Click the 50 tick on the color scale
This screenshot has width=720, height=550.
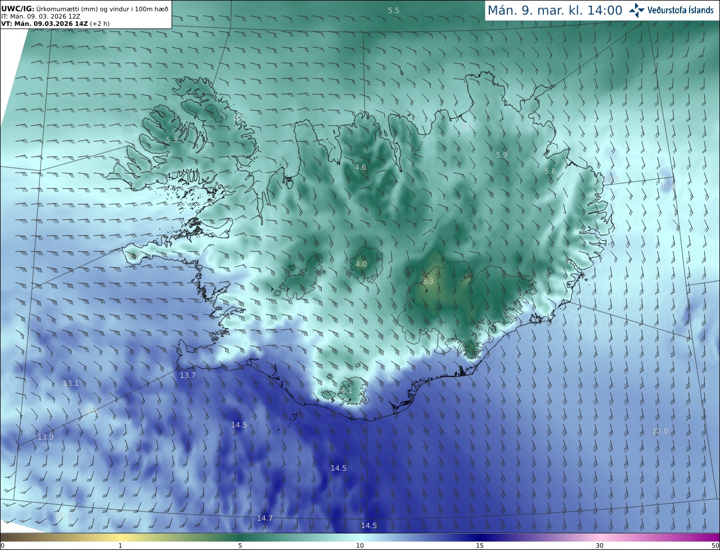715,546
